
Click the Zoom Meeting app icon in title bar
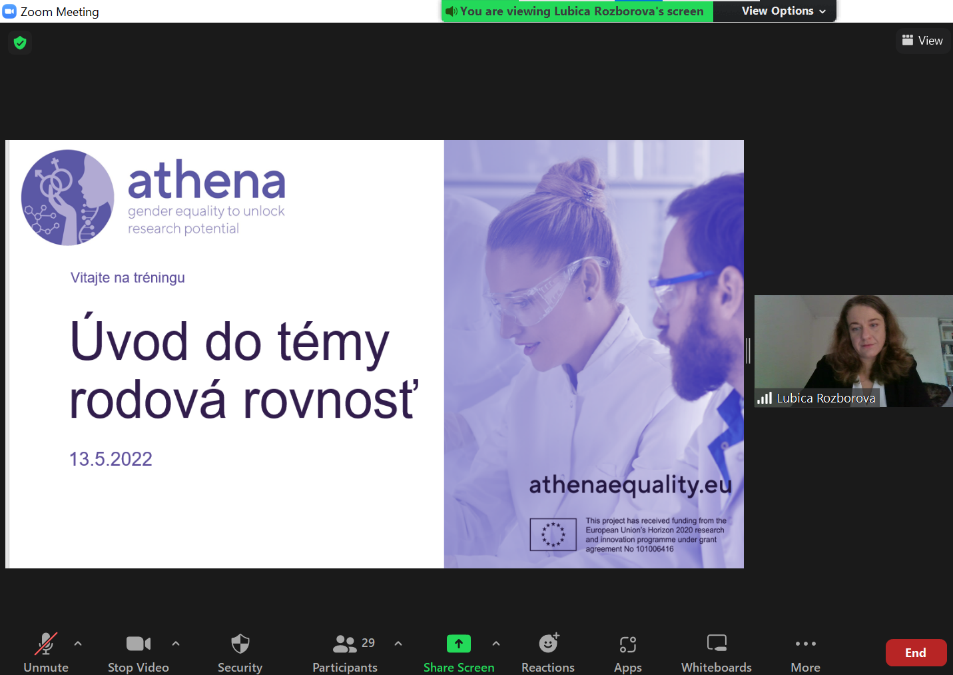(9, 11)
